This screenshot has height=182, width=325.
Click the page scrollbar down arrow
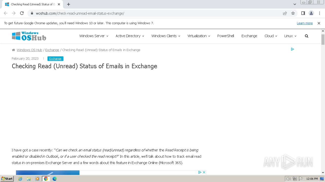tap(323, 173)
